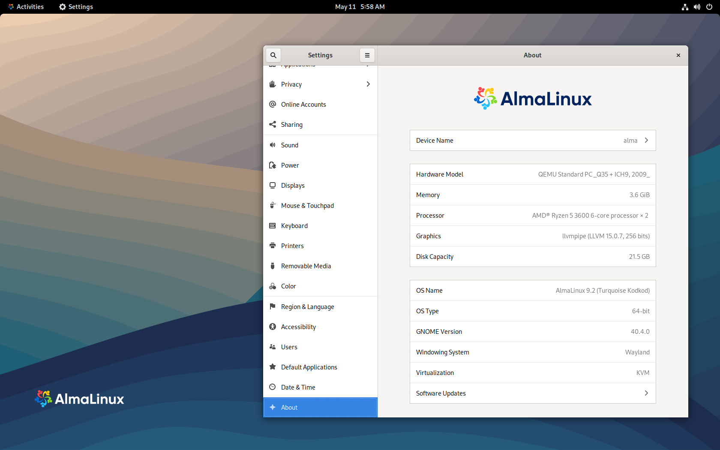The height and width of the screenshot is (450, 720).
Task: Click the Settings sidebar title
Action: click(320, 55)
